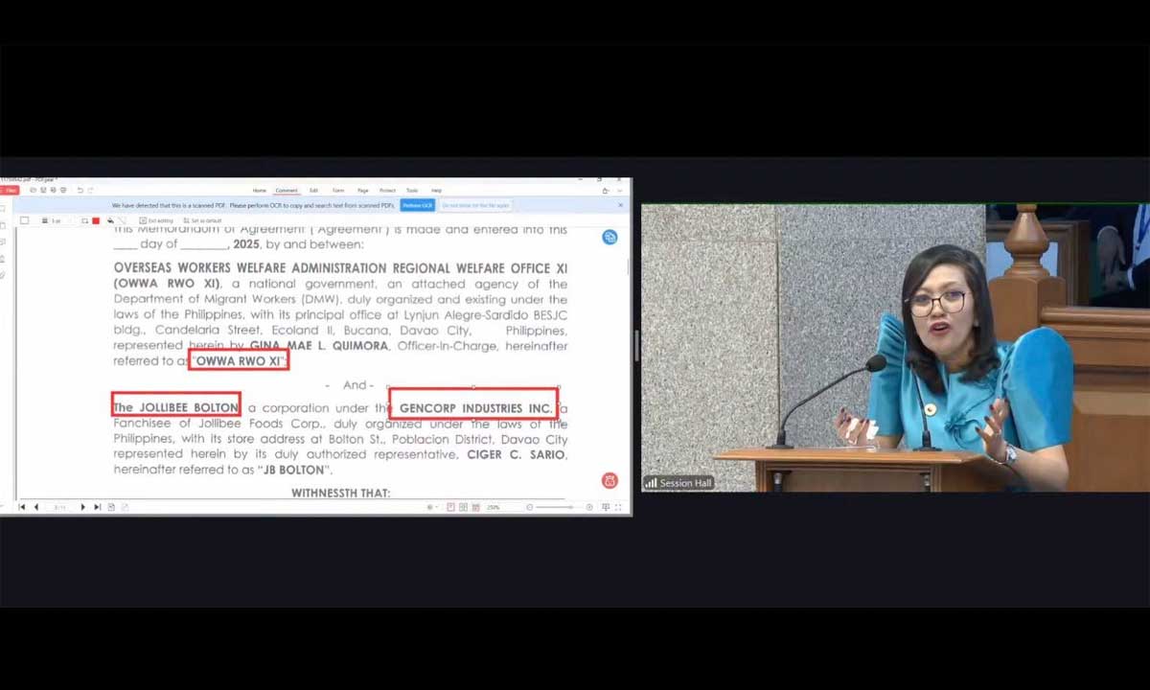
Task: Click Exit editing in comment toolbar
Action: (x=157, y=220)
